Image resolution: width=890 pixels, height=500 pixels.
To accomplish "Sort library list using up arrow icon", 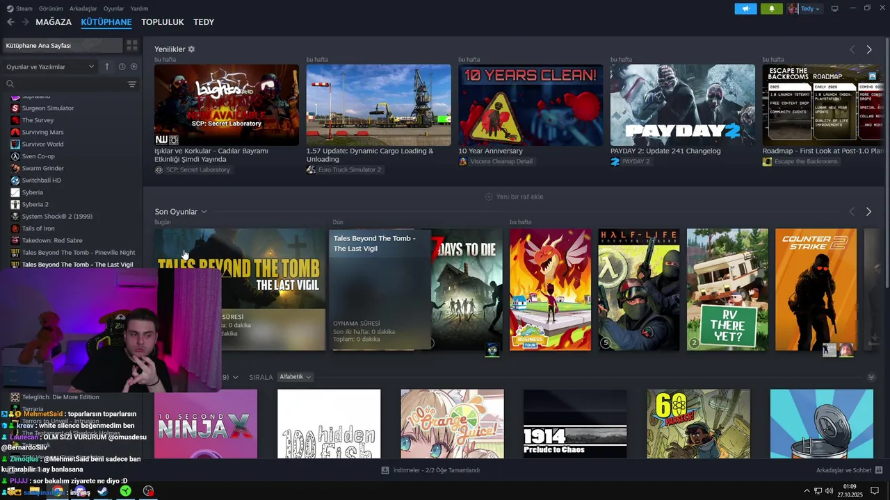I will pyautogui.click(x=106, y=67).
